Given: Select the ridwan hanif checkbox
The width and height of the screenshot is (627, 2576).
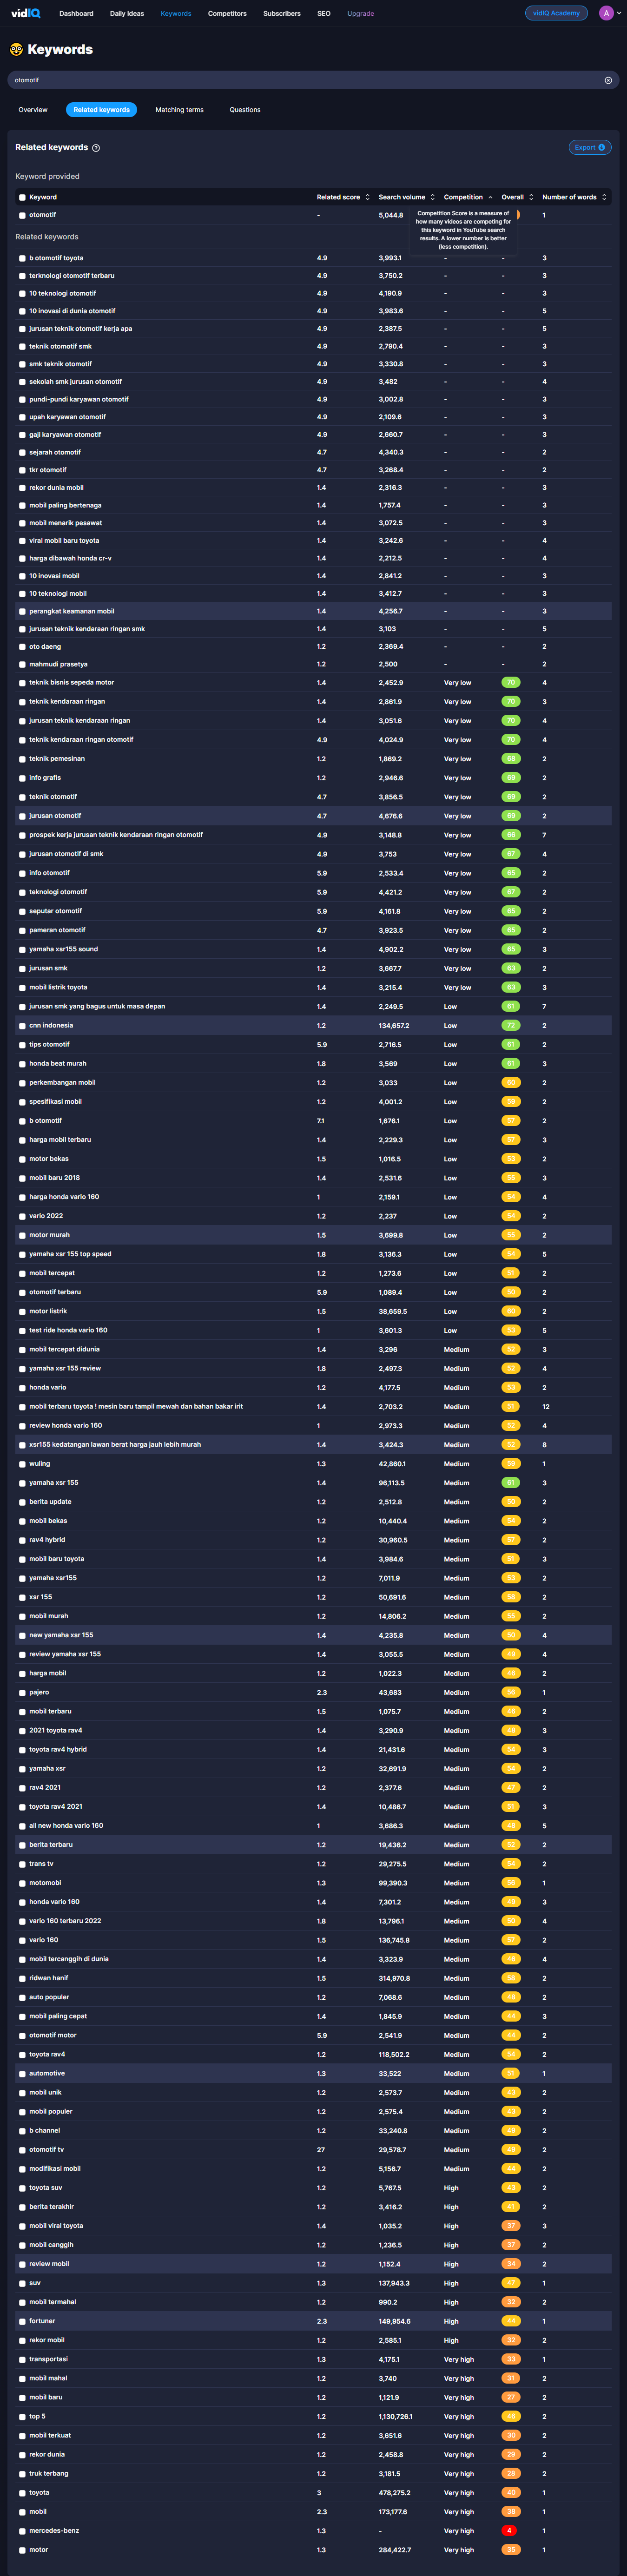Looking at the screenshot, I should point(22,1978).
